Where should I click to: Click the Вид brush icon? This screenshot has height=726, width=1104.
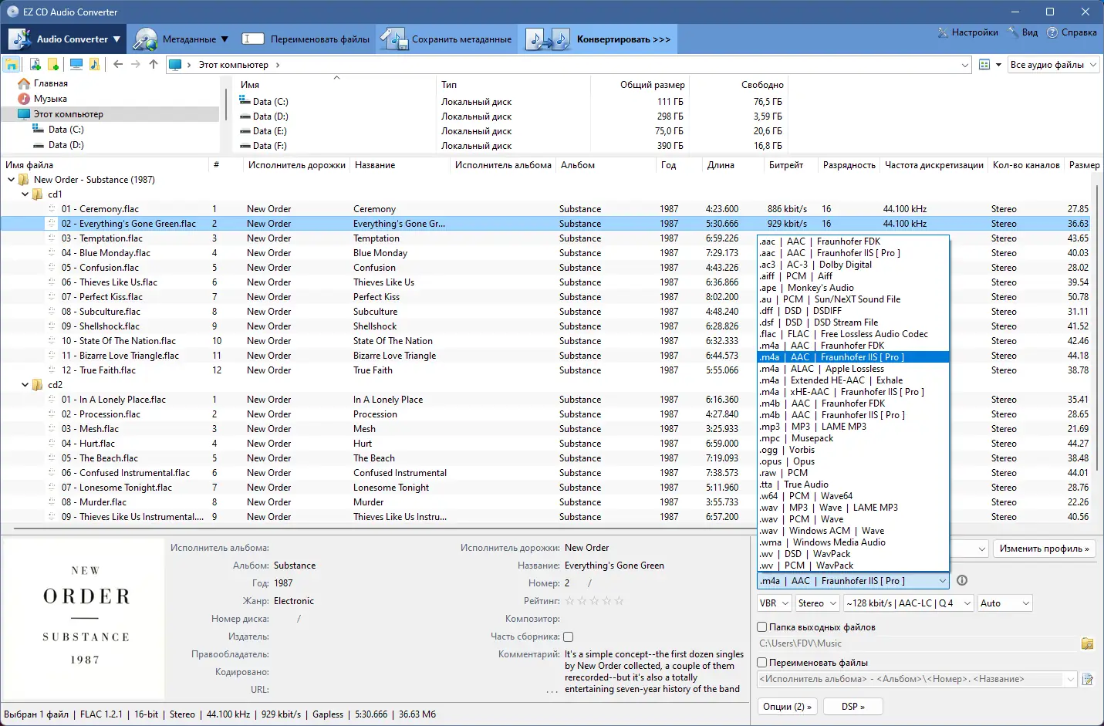click(1013, 32)
